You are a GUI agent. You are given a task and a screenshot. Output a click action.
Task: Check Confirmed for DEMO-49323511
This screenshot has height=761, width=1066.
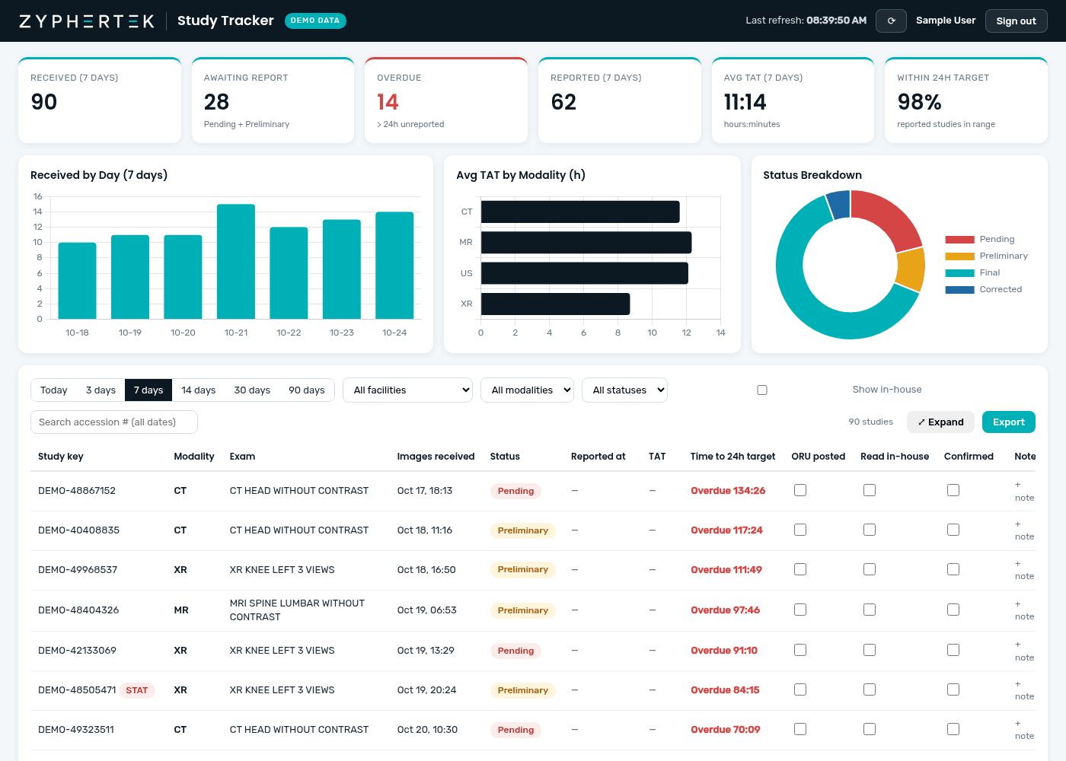(x=953, y=729)
